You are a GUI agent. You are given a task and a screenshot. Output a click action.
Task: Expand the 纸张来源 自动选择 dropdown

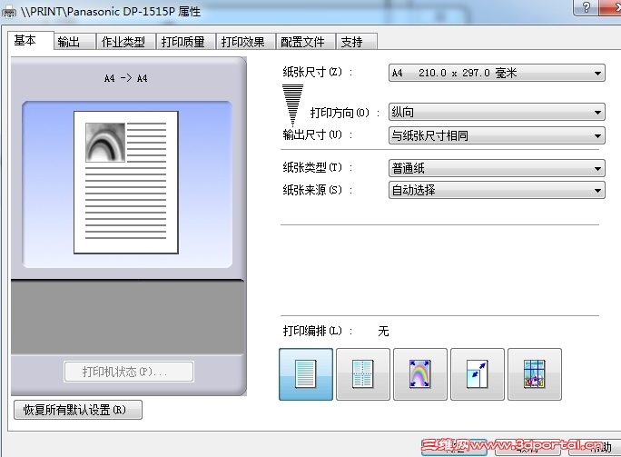pos(497,190)
